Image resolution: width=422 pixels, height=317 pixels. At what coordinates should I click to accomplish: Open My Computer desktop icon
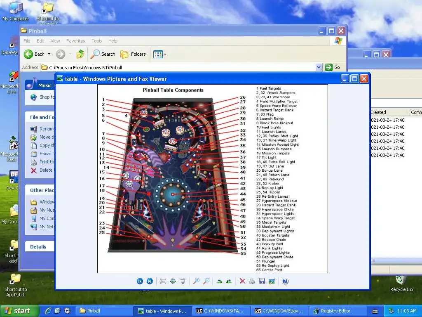click(x=16, y=11)
